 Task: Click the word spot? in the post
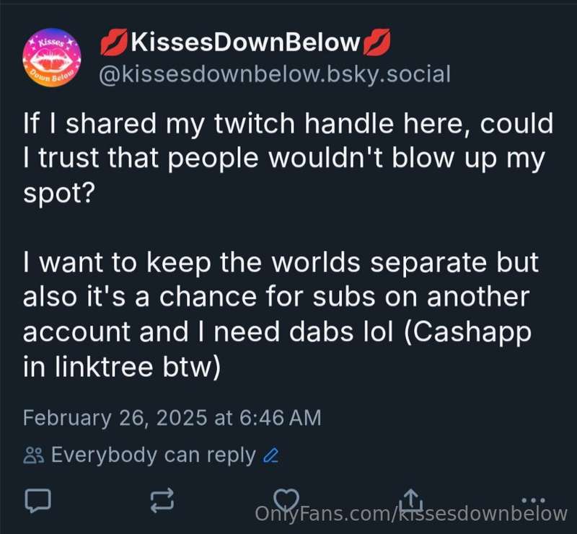pyautogui.click(x=59, y=194)
